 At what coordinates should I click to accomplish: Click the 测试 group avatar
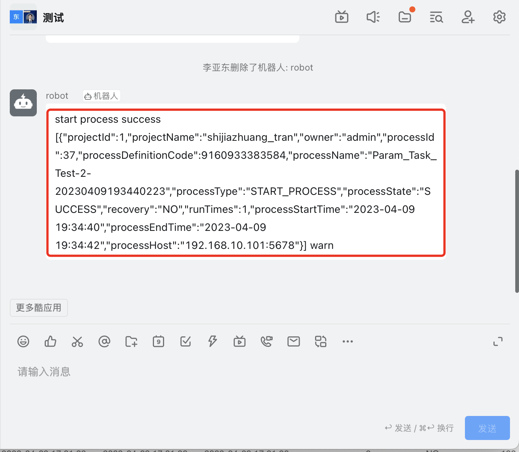(x=23, y=17)
